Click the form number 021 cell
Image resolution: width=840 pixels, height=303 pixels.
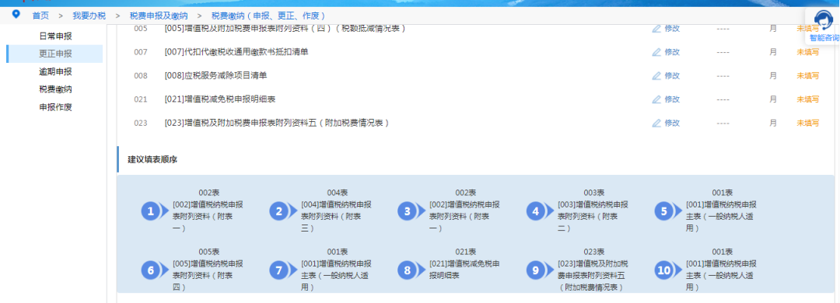[140, 99]
